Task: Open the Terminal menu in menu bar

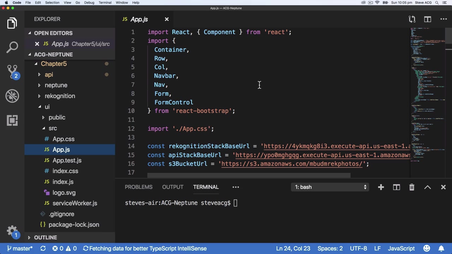Action: [x=105, y=2]
